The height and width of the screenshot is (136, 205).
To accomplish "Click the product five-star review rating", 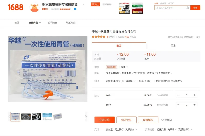I will tap(99, 37).
